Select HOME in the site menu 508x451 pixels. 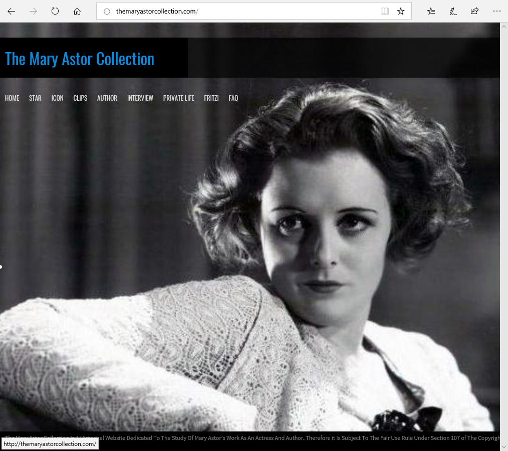pyautogui.click(x=12, y=98)
